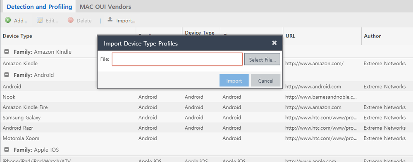This screenshot has width=413, height=162.
Task: Click the Edit pencil icon
Action: coord(40,20)
